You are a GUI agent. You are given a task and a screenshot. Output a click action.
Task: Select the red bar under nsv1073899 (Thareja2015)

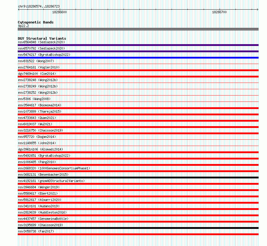click(x=138, y=114)
